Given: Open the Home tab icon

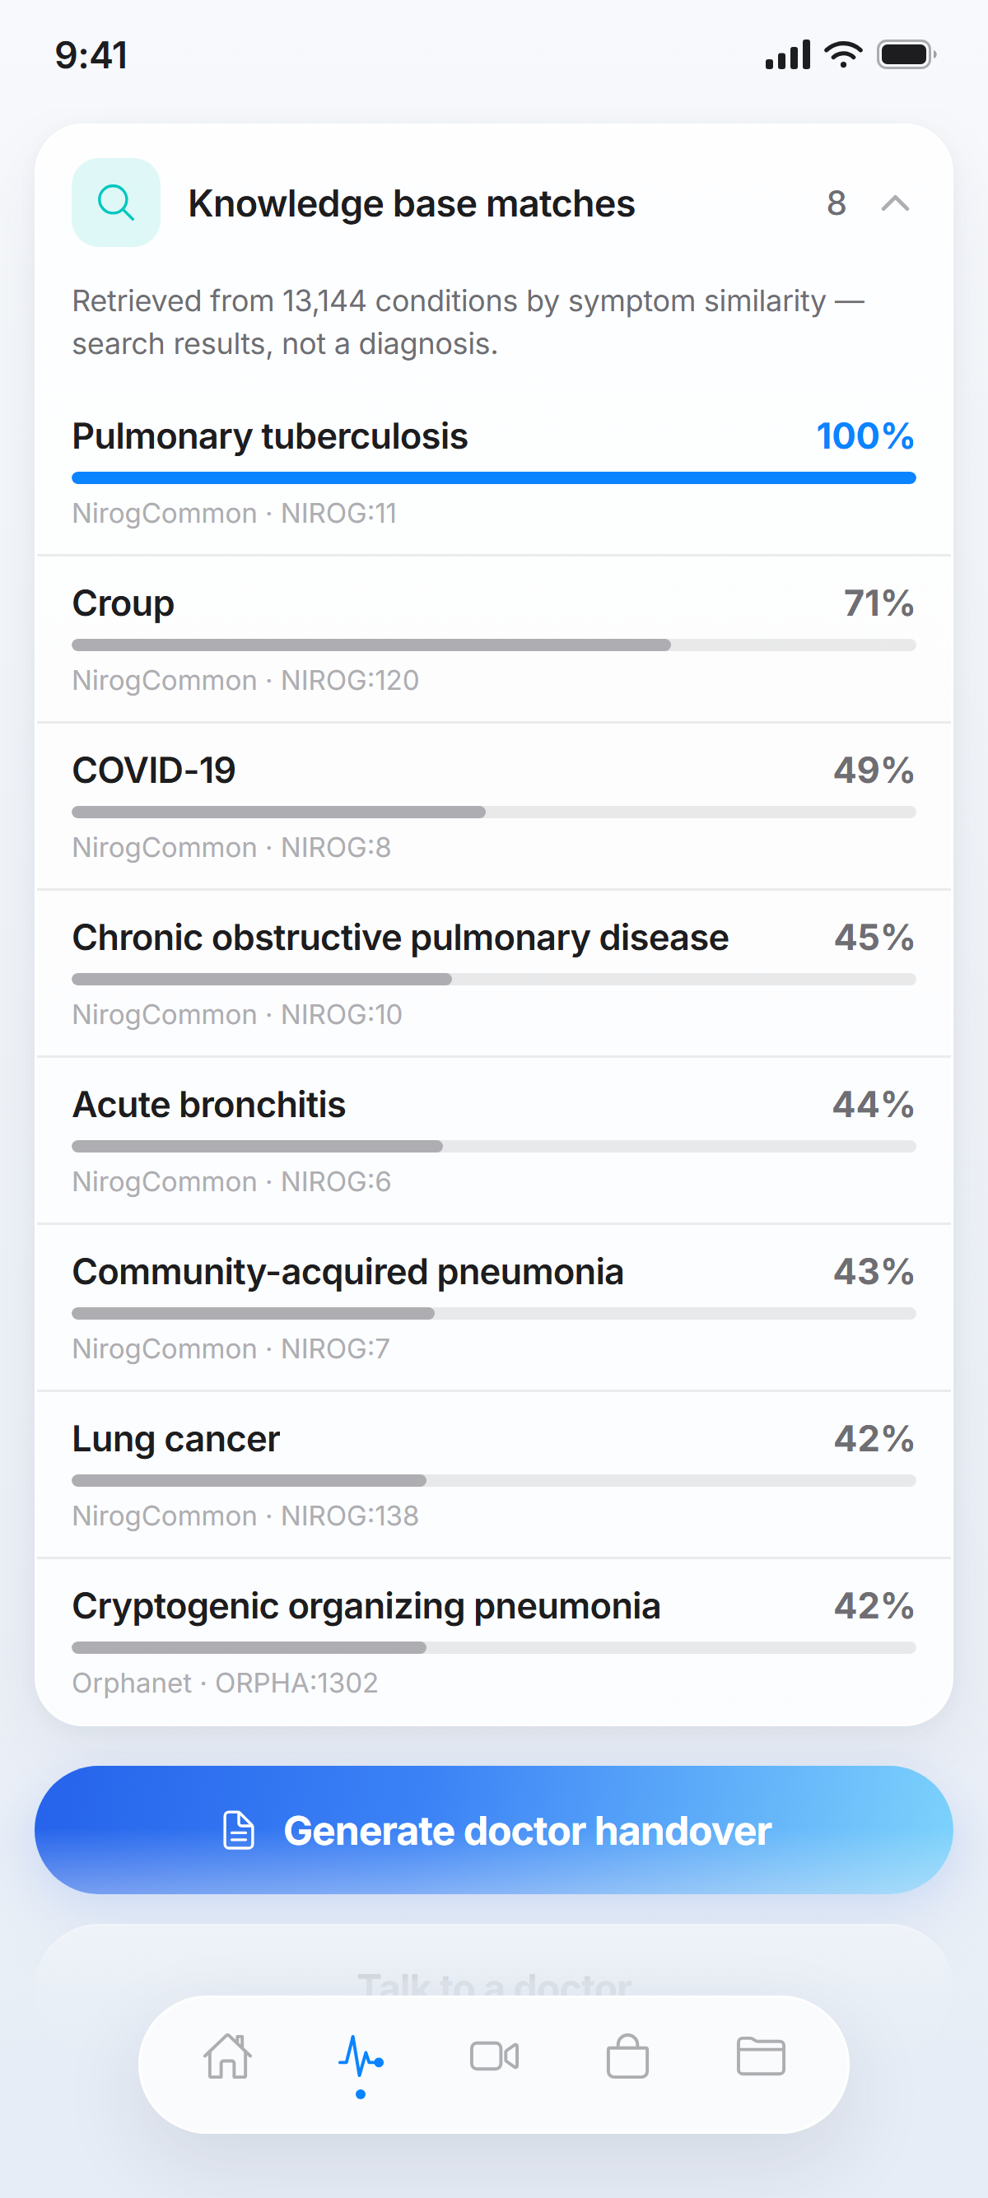Looking at the screenshot, I should coord(228,2056).
